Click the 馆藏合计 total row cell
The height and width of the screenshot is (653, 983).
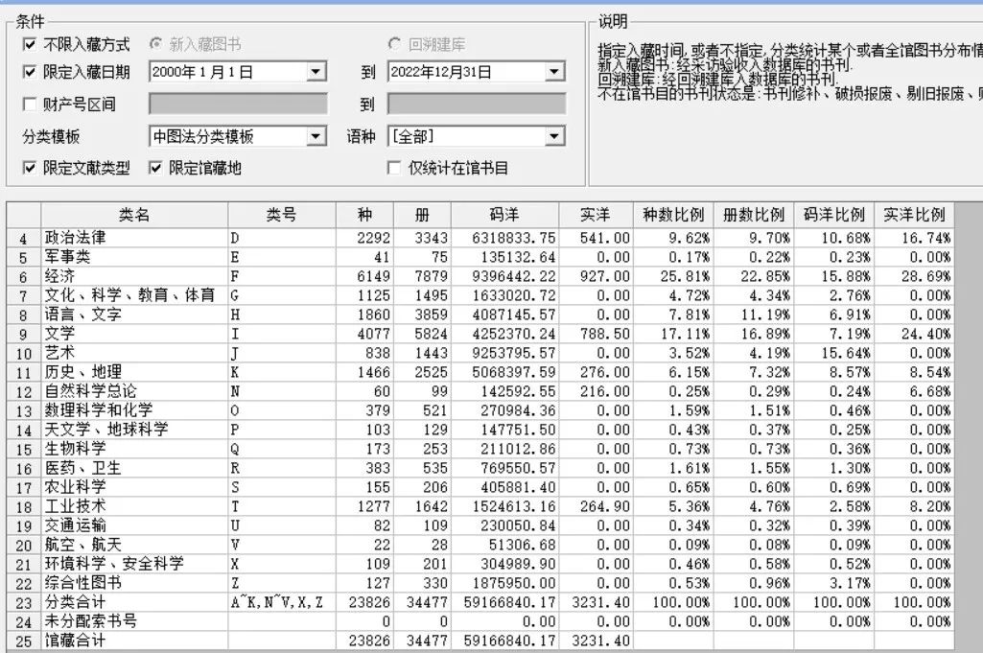pyautogui.click(x=134, y=641)
